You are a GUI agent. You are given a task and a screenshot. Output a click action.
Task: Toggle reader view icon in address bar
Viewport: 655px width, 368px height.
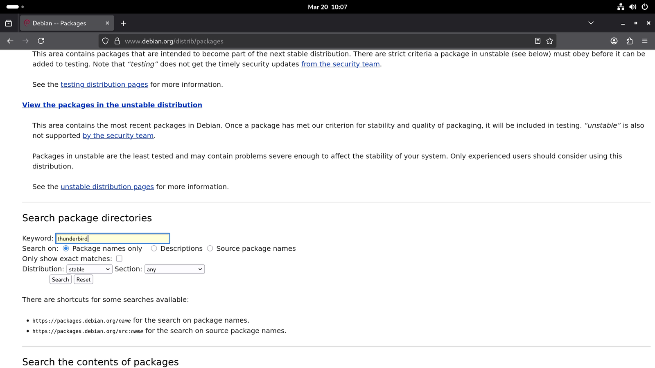coord(538,41)
